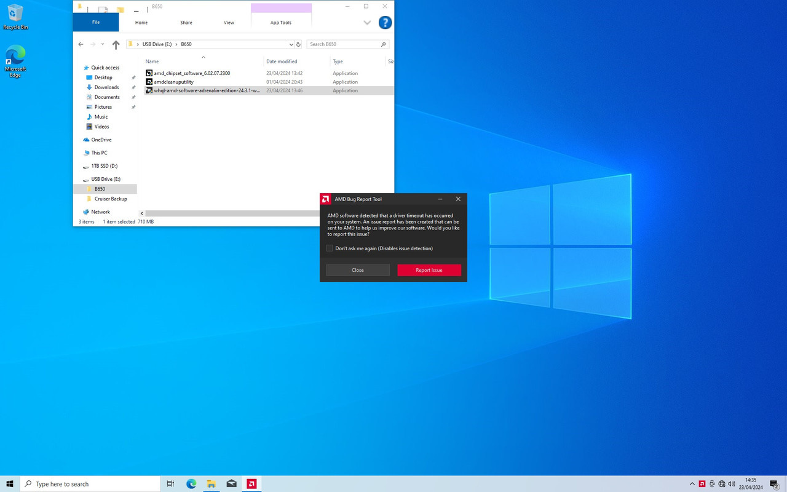Switch to the Home ribbon tab
This screenshot has width=787, height=492.
[x=141, y=23]
